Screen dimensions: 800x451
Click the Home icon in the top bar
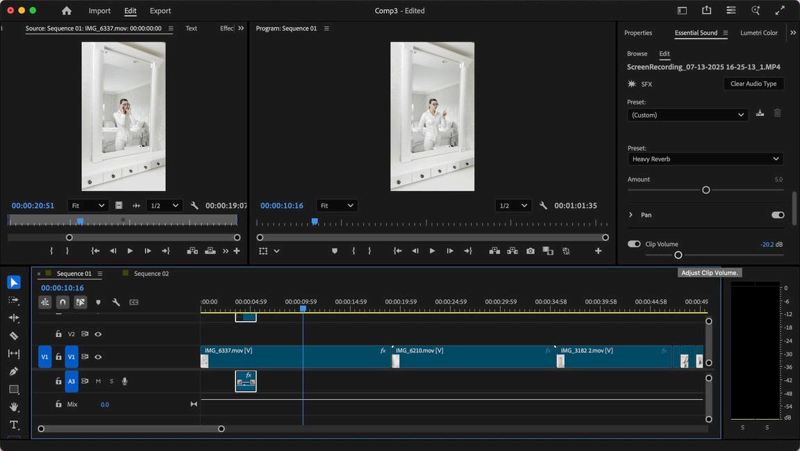point(67,10)
